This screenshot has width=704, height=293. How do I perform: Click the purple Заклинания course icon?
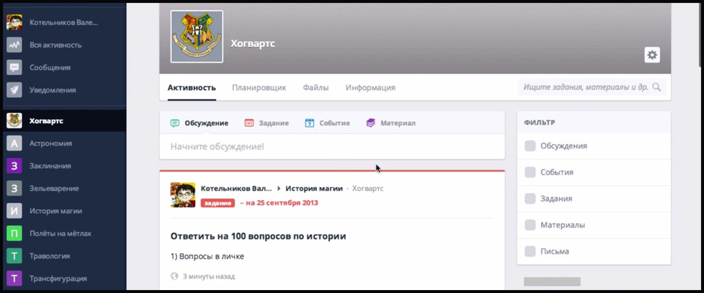15,166
